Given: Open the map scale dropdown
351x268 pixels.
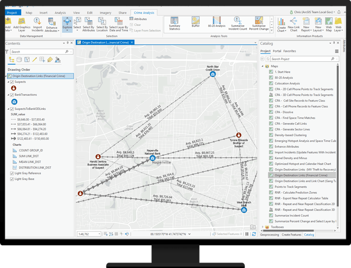Looking at the screenshot, I should click(99, 234).
